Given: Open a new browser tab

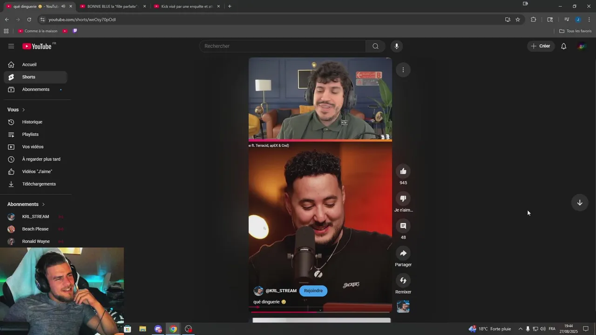Looking at the screenshot, I should pos(230,7).
